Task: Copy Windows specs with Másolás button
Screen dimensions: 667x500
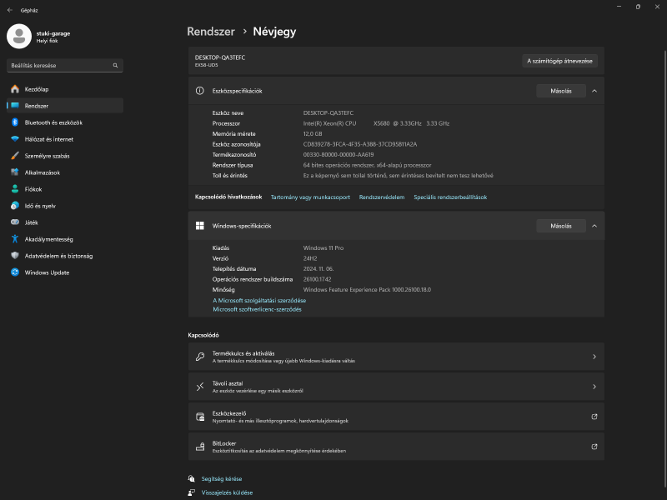Action: (x=561, y=226)
